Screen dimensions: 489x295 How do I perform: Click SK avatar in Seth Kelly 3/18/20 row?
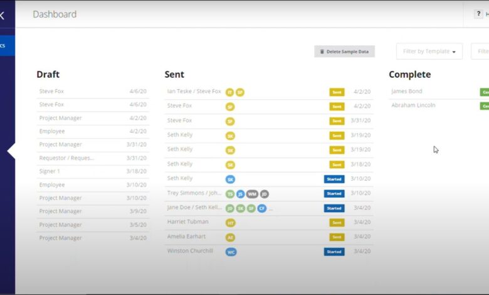[230, 165]
